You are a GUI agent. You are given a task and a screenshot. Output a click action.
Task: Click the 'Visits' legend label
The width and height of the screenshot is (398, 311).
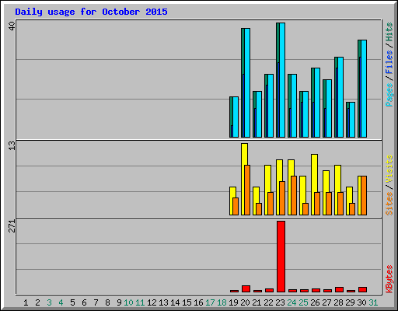pyautogui.click(x=389, y=169)
